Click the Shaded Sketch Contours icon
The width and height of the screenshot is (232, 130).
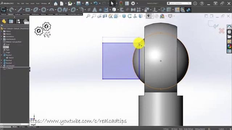[188, 10]
